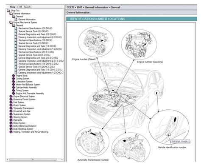Expand the Engine Electrical System section
This screenshot has width=201, height=165.
click(11, 97)
